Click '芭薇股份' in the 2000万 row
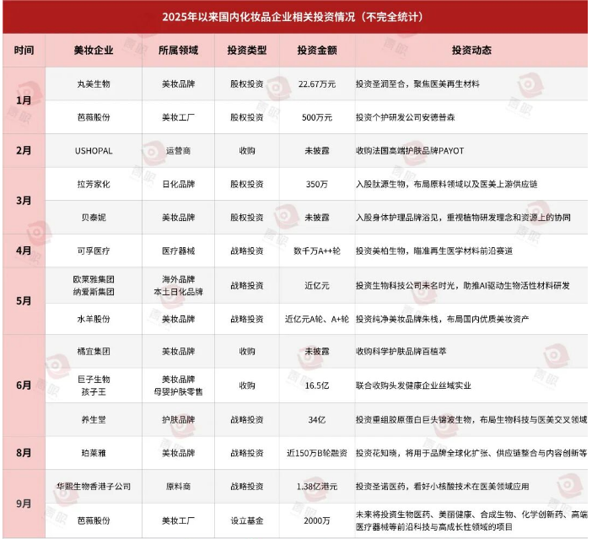Image resolution: width=592 pixels, height=539 pixels. coord(94,521)
